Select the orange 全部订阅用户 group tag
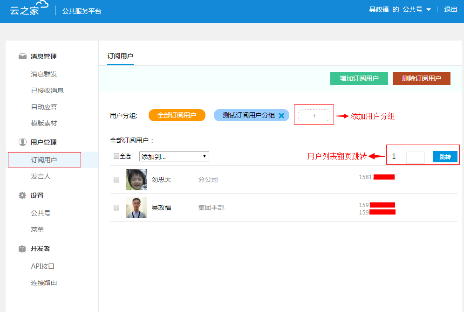The image size is (464, 312). point(177,115)
